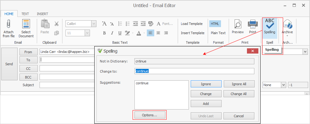Toggle Bold formatting
The height and width of the screenshot is (124, 310).
point(104,33)
